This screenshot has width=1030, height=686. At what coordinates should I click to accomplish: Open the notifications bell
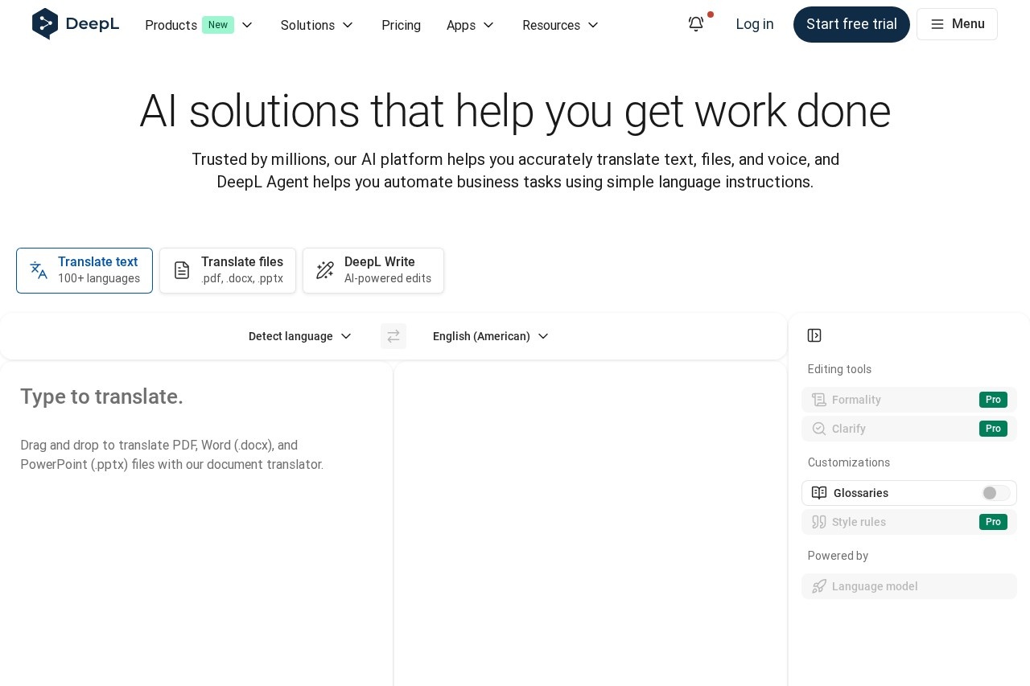tap(696, 24)
